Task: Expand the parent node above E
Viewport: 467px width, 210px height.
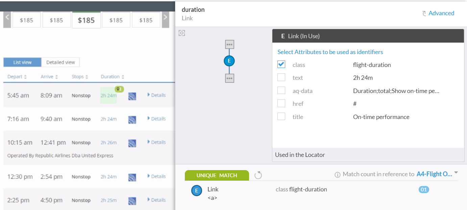Action: pyautogui.click(x=229, y=44)
